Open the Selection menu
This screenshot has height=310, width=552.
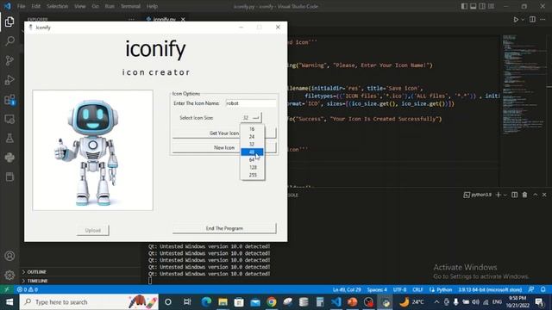58,6
